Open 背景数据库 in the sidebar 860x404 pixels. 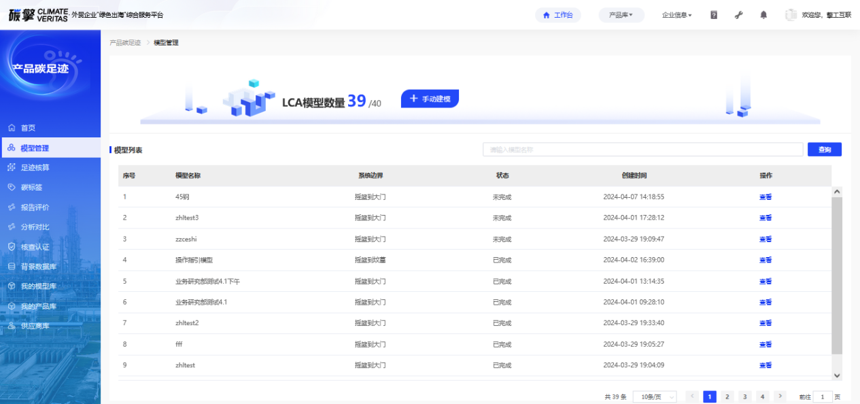[38, 267]
